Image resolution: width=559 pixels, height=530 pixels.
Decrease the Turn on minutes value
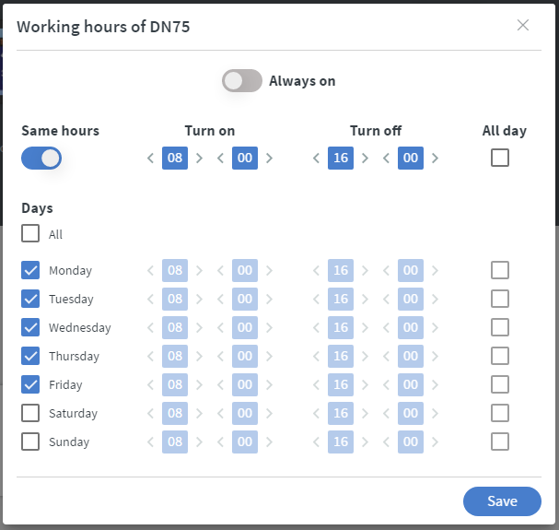(221, 159)
